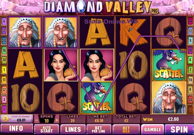Click the LINES button
This screenshot has width=194, height=135.
click(73, 129)
